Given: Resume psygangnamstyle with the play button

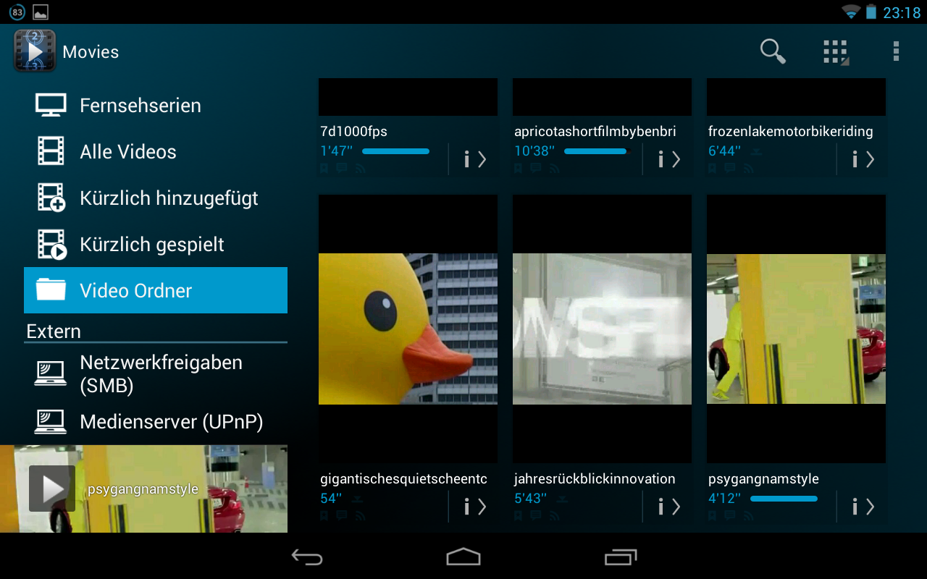Looking at the screenshot, I should click(52, 489).
